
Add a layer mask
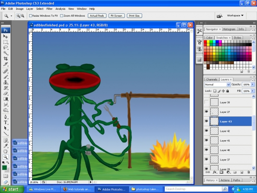point(221,172)
